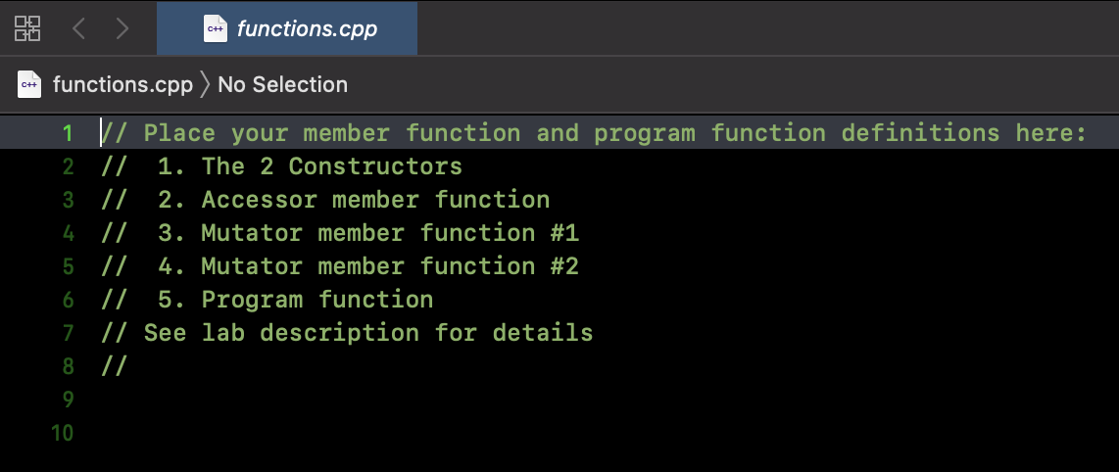Click line number 8 in the gutter
1119x472 pixels.
click(68, 366)
